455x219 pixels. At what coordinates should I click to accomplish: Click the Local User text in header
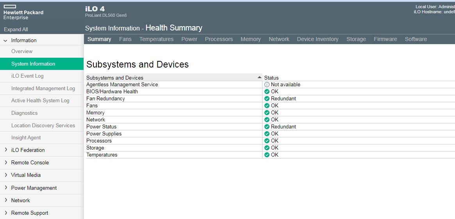click(x=435, y=7)
